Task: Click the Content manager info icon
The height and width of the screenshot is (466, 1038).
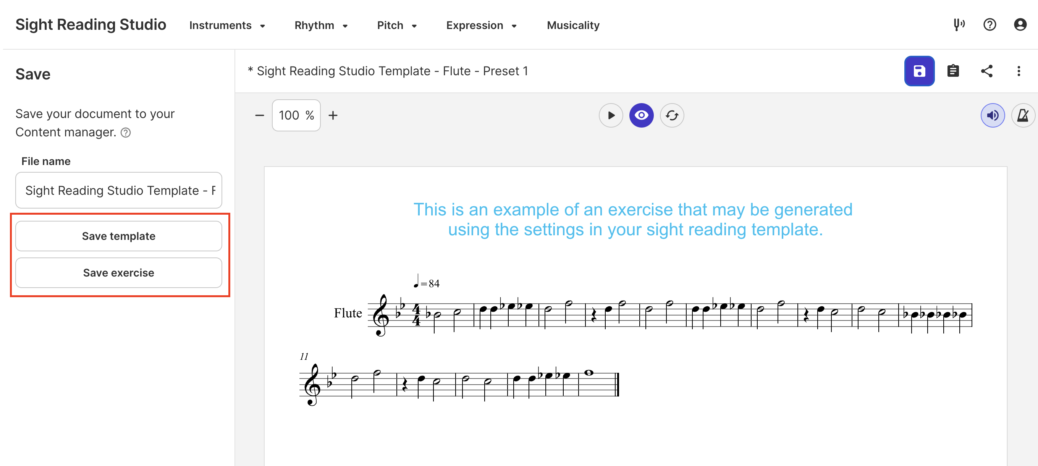Action: coord(126,133)
